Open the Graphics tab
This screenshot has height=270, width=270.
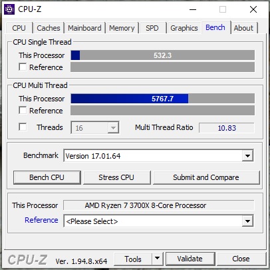coord(184,28)
